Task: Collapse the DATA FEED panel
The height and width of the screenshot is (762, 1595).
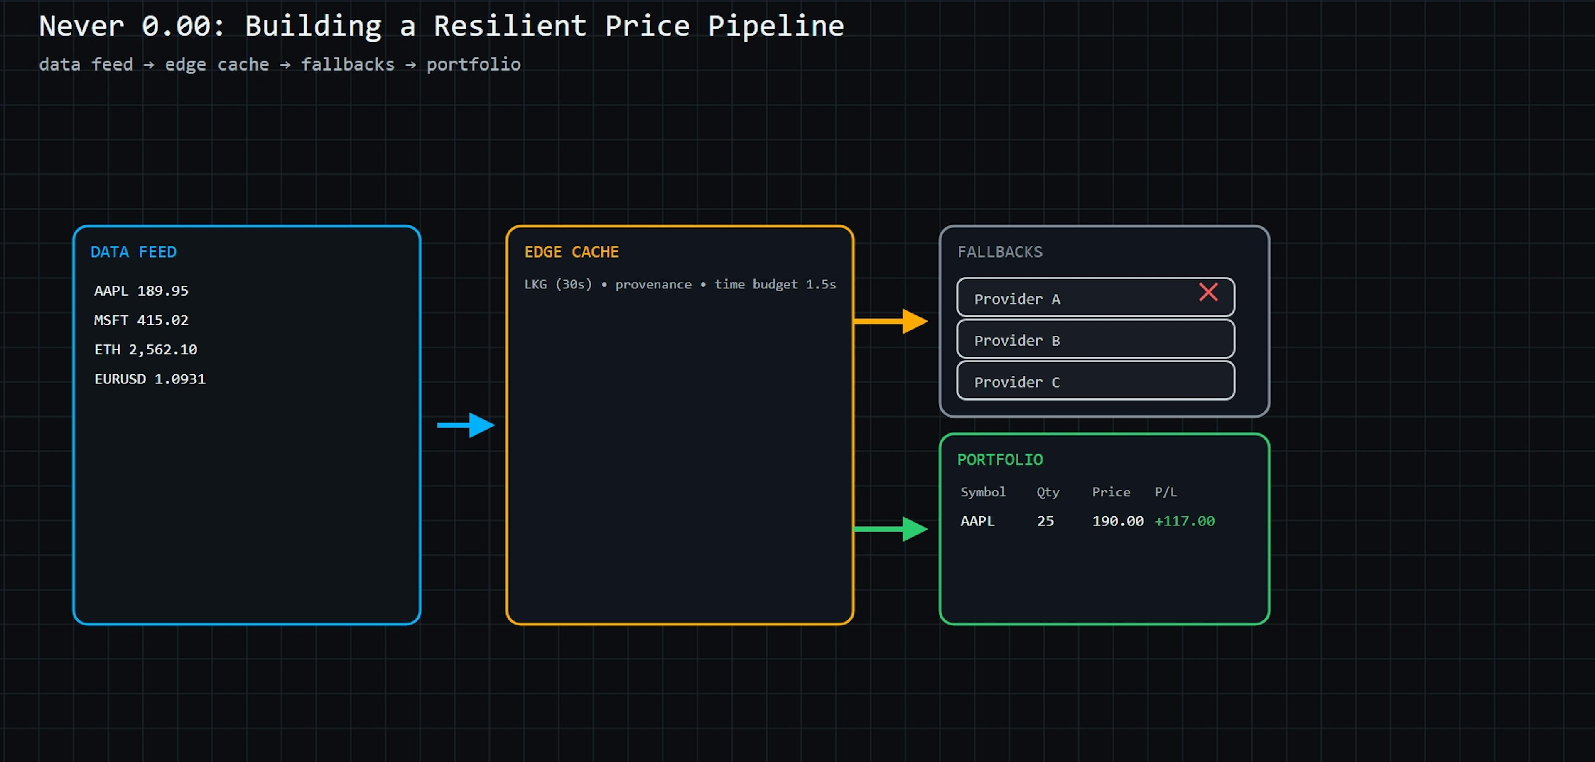Action: [x=134, y=252]
